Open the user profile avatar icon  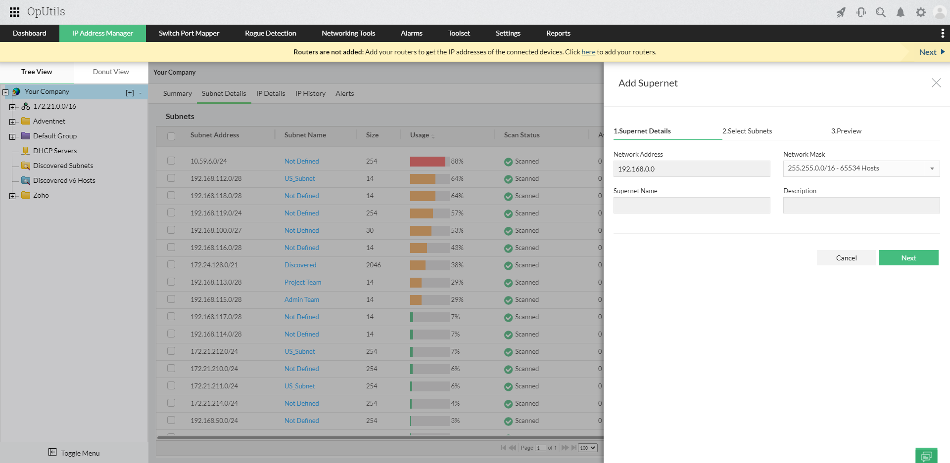tap(940, 12)
